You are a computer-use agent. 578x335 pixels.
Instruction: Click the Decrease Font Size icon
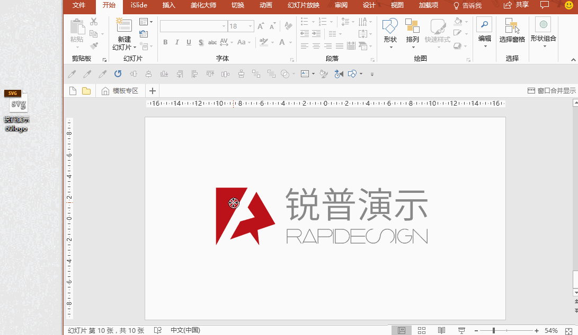click(272, 26)
